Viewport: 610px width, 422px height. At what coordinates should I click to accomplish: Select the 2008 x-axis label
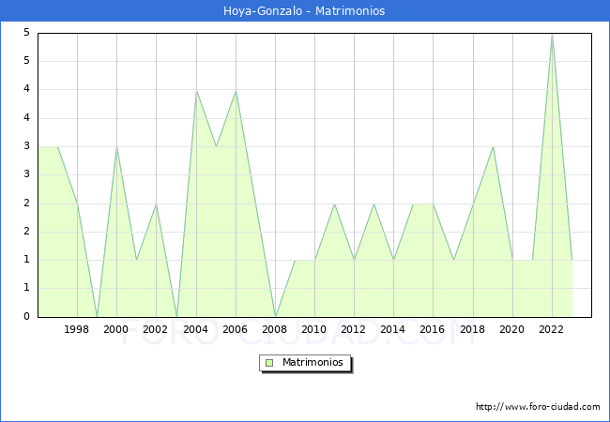coord(275,329)
